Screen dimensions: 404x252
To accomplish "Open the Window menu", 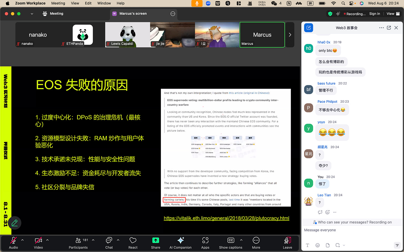I will tap(104, 3).
